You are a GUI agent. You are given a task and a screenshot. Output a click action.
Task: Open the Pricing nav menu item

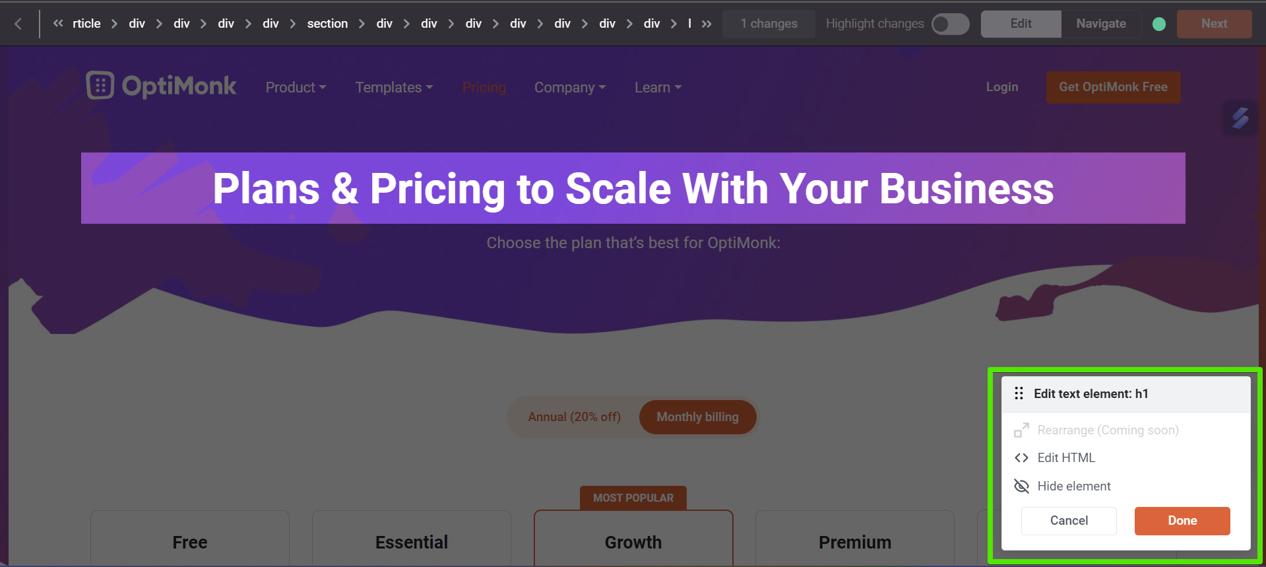point(484,87)
